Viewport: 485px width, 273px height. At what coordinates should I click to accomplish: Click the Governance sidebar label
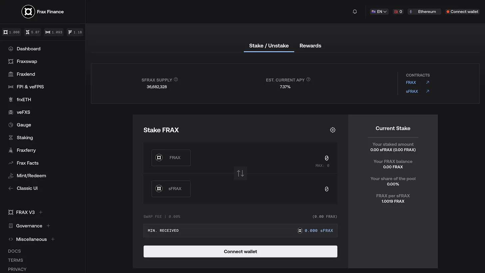tap(29, 226)
